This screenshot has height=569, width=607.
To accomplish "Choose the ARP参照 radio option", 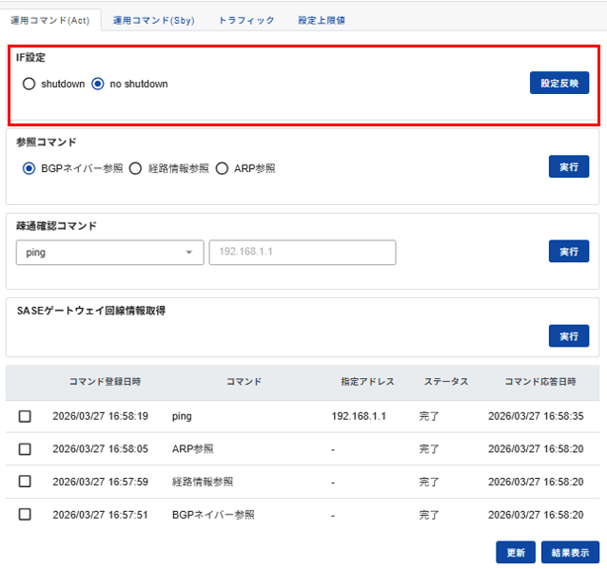I will (222, 168).
